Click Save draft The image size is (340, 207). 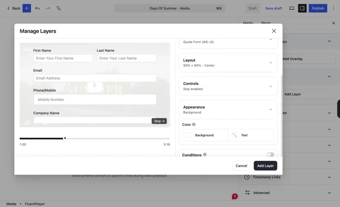[x=274, y=8]
